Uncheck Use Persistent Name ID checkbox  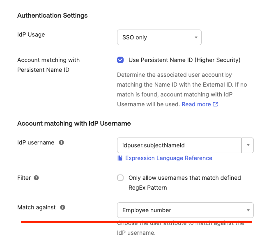click(x=120, y=60)
